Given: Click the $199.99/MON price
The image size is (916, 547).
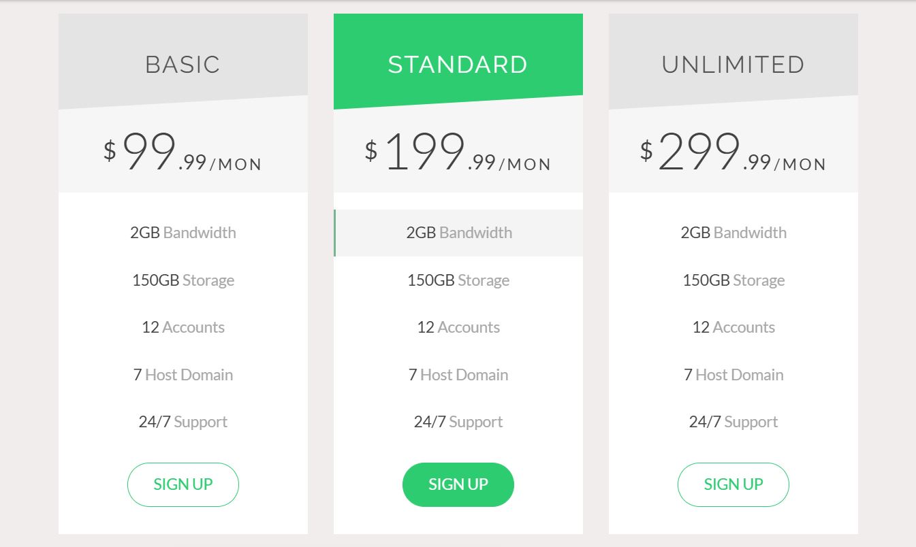Looking at the screenshot, I should pos(458,152).
